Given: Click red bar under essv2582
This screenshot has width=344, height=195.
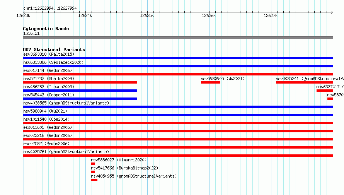Looking at the screenshot, I should coord(178,147).
